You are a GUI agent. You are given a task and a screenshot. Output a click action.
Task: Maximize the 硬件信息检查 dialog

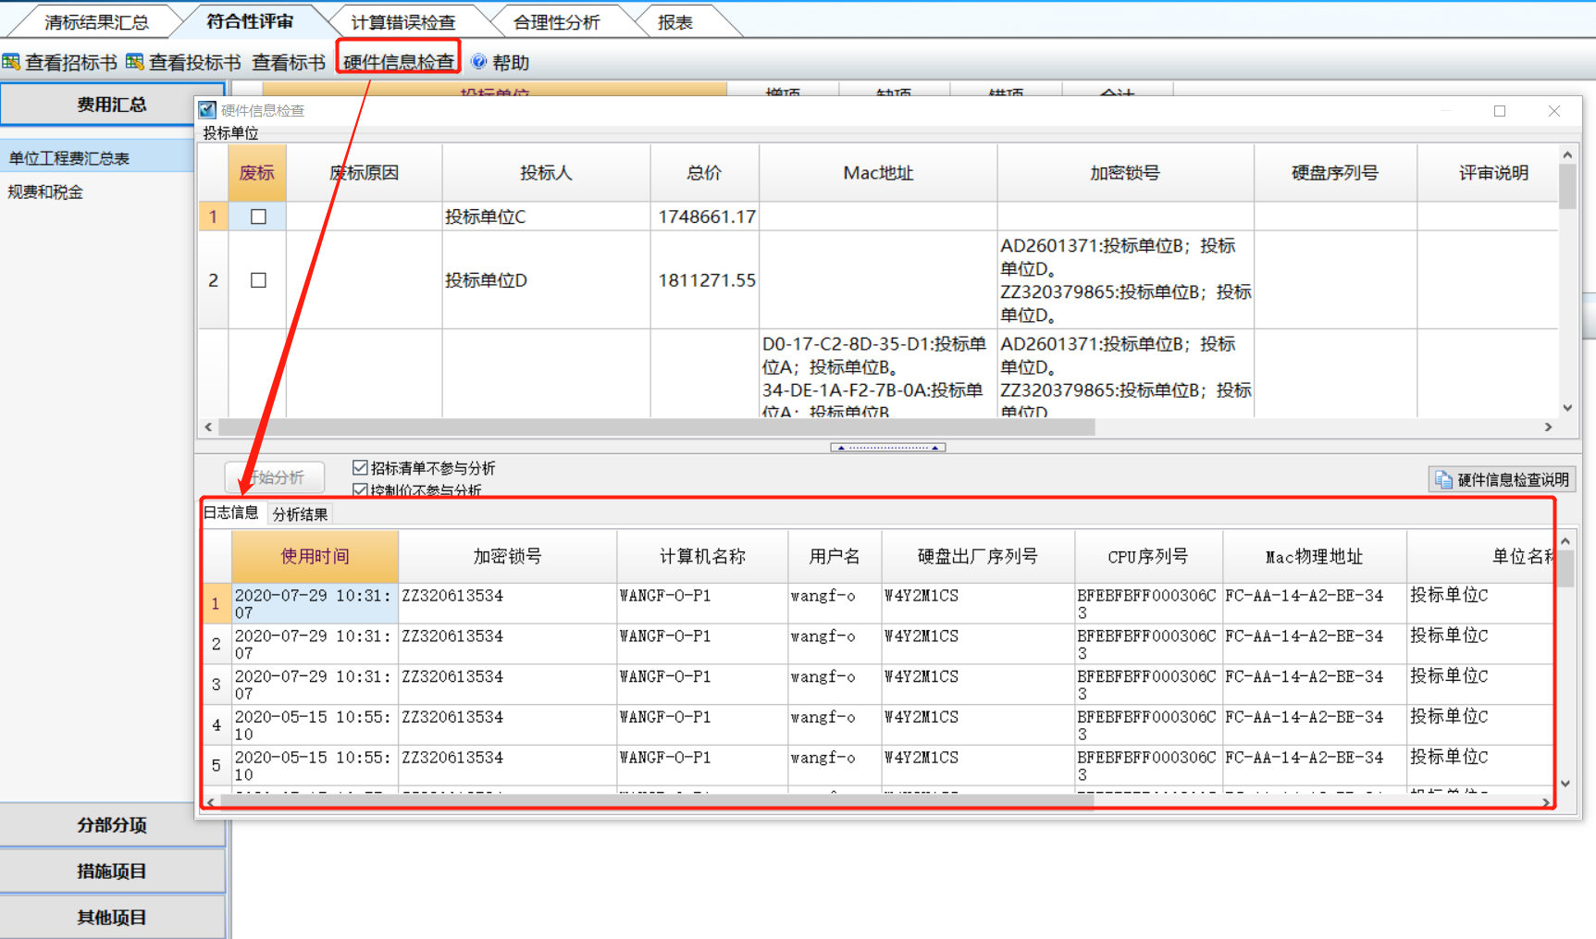pos(1500,111)
